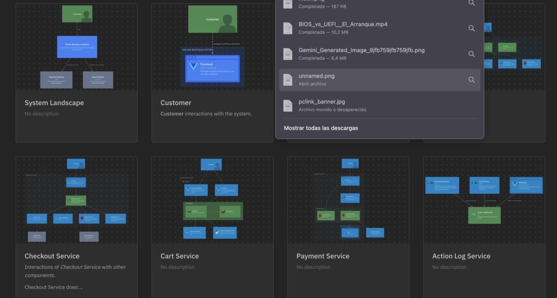
Task: Click the file icon of pclink_banner.jpg
Action: pos(288,105)
